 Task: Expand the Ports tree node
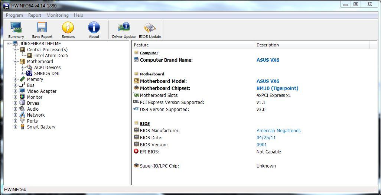pyautogui.click(x=16, y=121)
